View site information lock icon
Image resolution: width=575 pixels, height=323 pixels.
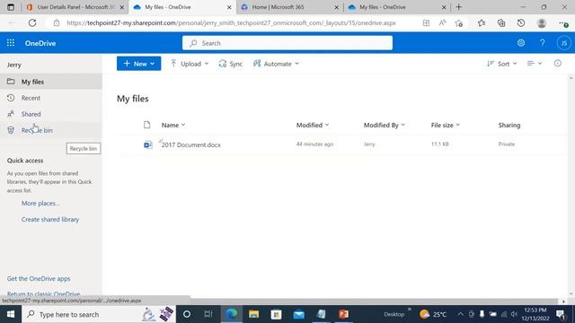[57, 22]
